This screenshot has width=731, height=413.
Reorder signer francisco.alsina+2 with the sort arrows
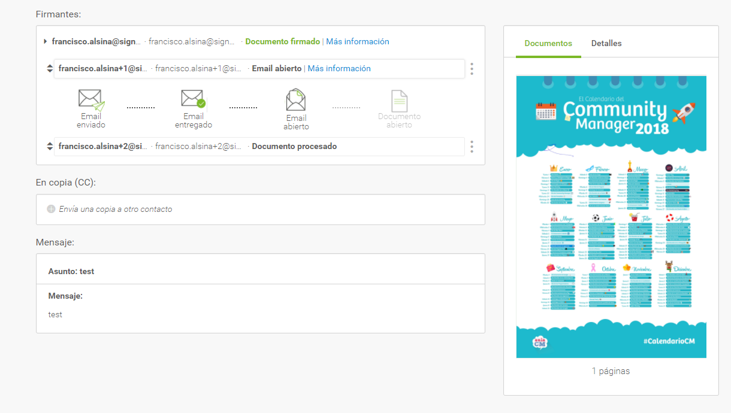point(50,147)
